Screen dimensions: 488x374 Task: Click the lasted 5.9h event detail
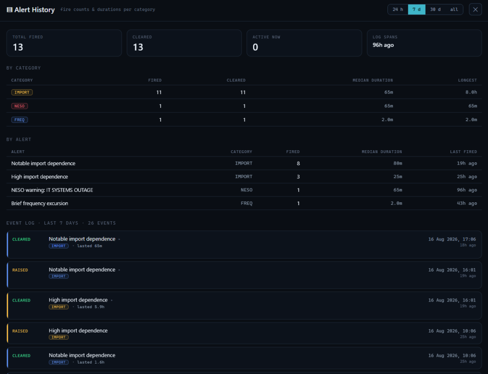pos(91,307)
